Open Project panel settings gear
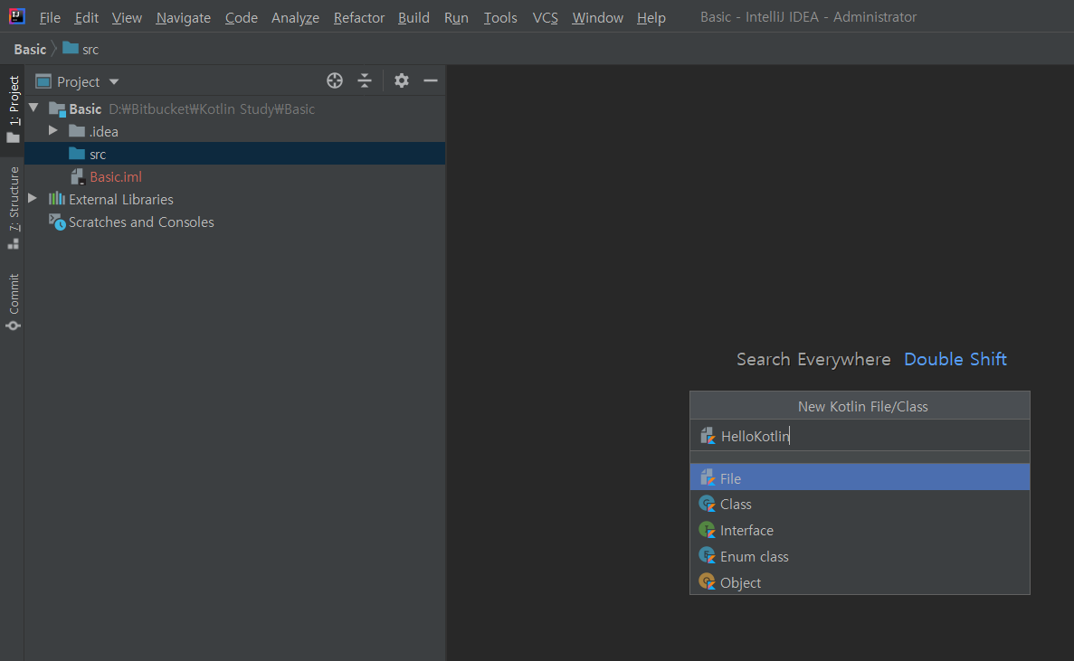Image resolution: width=1074 pixels, height=661 pixels. coord(402,80)
